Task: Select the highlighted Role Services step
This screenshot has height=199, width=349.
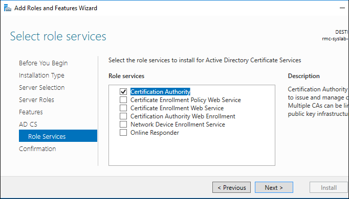Action: pos(58,136)
